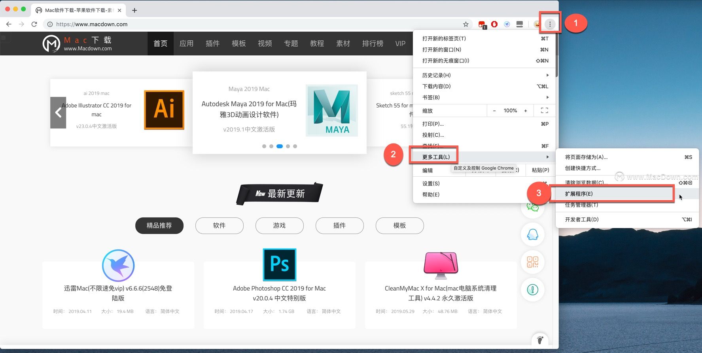Select the first carousel dot
Screen dimensions: 702x353
click(x=264, y=146)
